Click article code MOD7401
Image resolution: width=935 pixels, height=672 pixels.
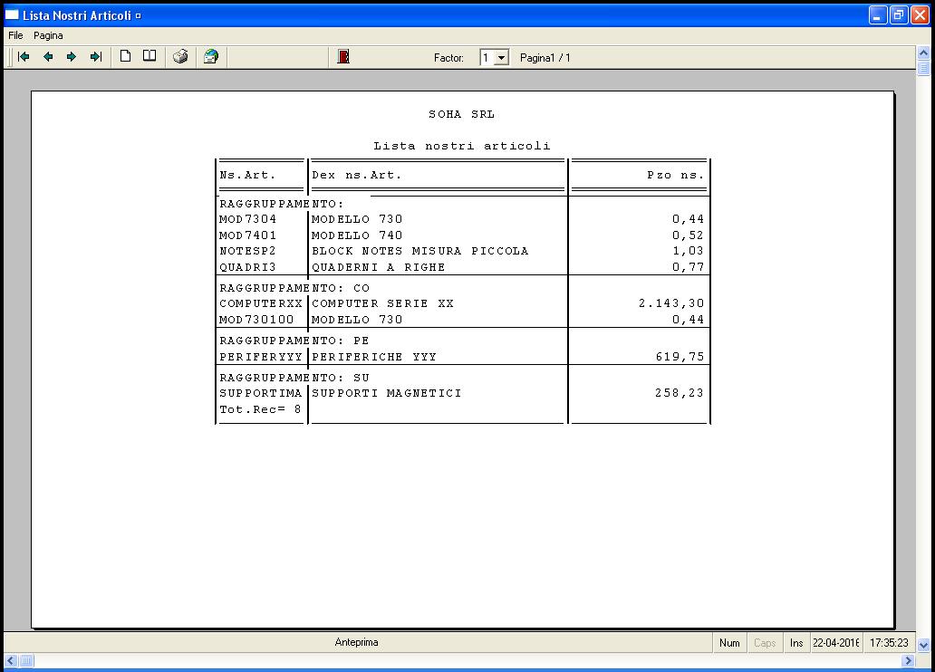click(247, 235)
